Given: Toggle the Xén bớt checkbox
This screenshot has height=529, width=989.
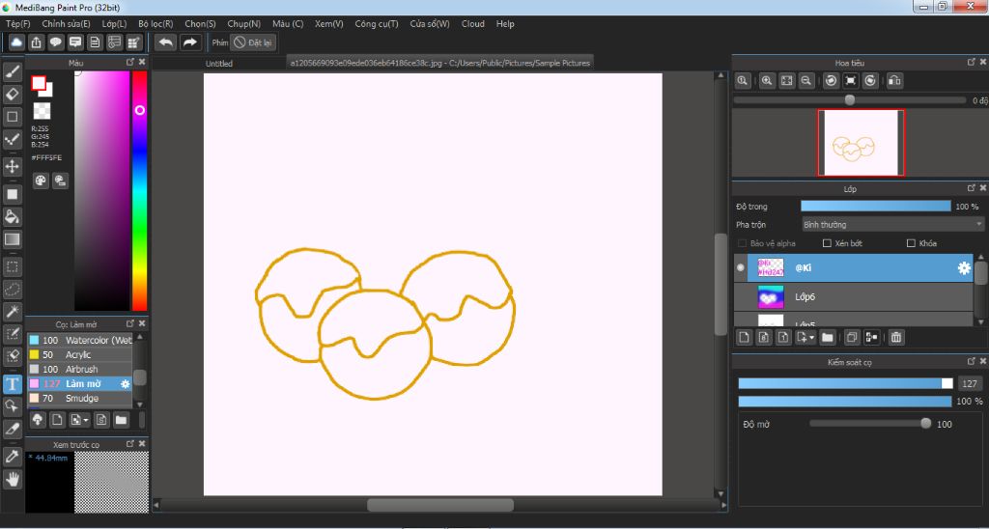Looking at the screenshot, I should [827, 243].
